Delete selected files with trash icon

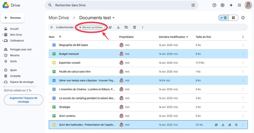[x=134, y=27]
